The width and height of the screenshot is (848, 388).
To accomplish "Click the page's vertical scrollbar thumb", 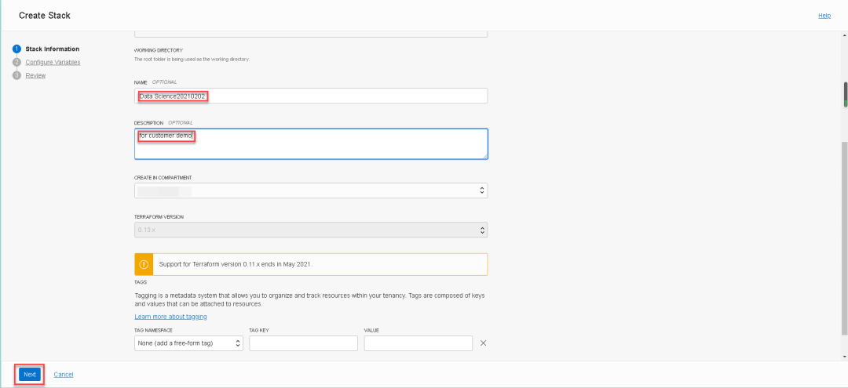I will pyautogui.click(x=845, y=94).
